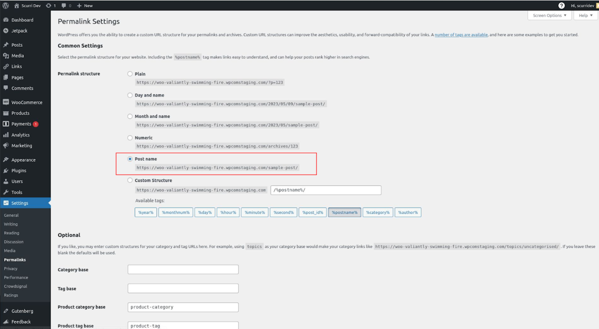Click the Media library icon
The width and height of the screenshot is (599, 329).
pos(6,56)
